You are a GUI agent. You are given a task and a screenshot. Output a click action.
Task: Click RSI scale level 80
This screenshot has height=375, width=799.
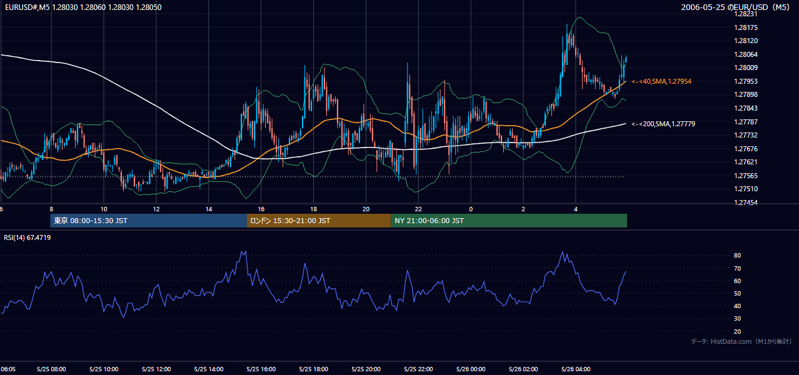(737, 256)
